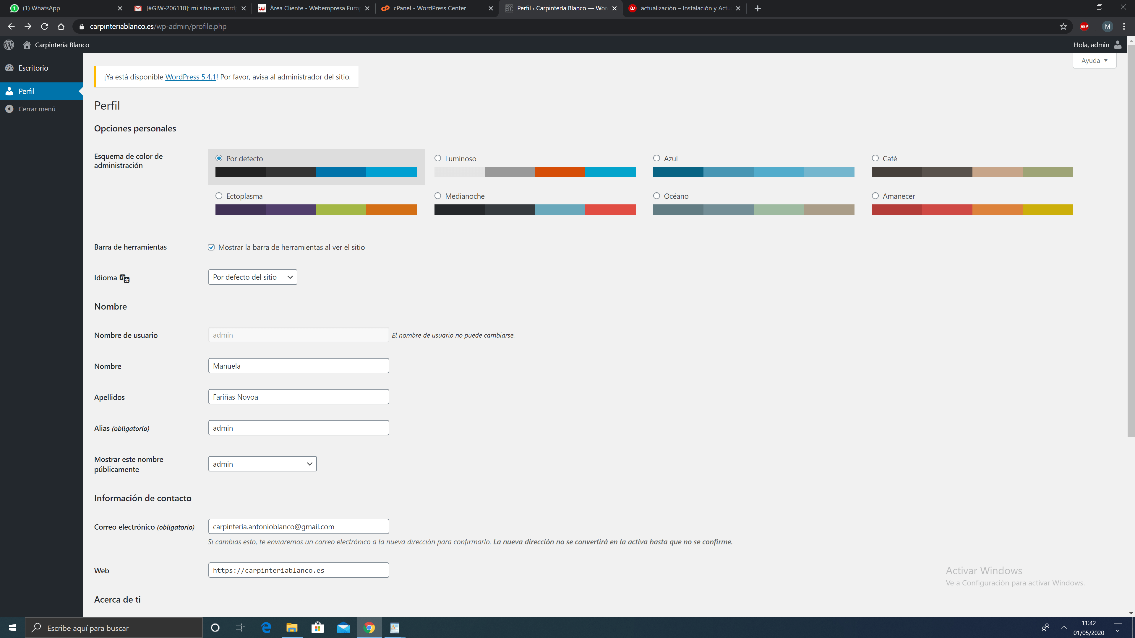Click the Amanecer yellow color swatch

(1048, 210)
